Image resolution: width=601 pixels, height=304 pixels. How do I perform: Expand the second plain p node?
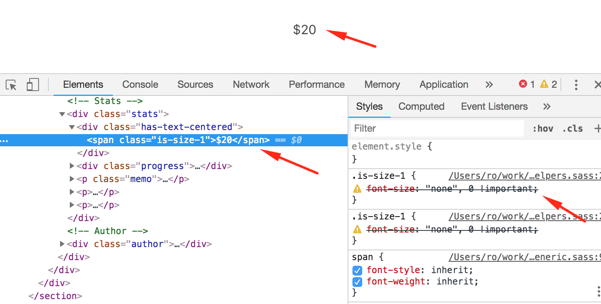pyautogui.click(x=72, y=205)
